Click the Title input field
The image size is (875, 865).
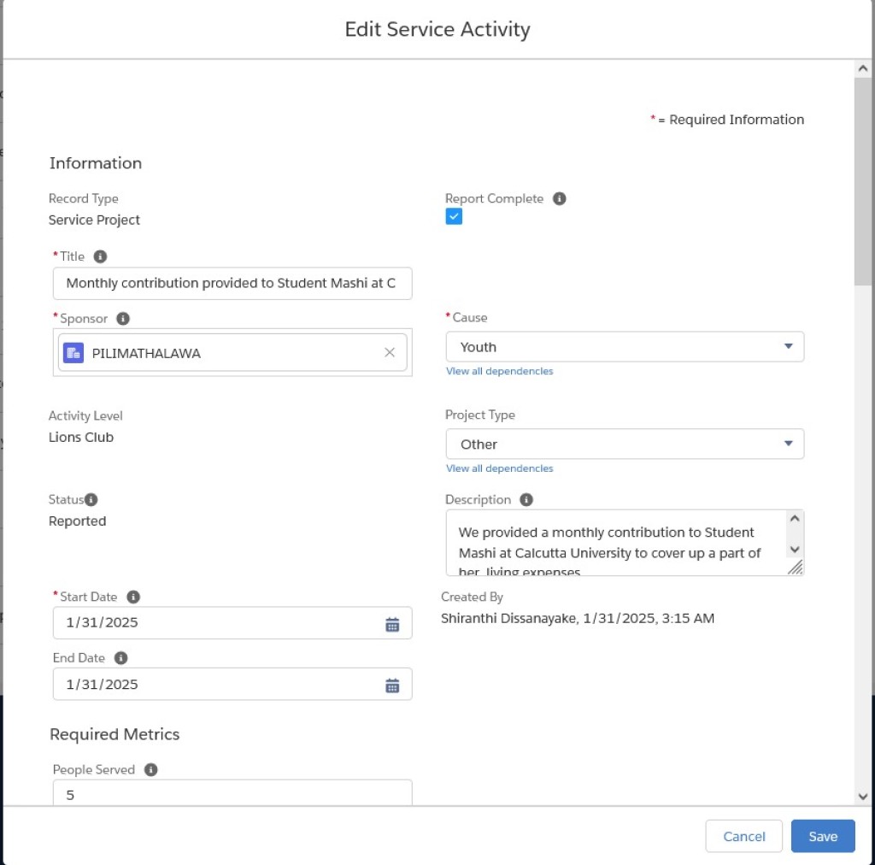click(x=232, y=284)
